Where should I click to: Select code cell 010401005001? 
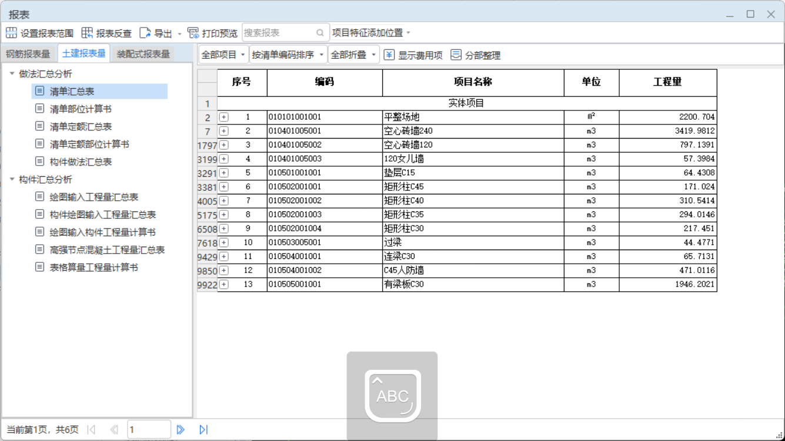[325, 131]
